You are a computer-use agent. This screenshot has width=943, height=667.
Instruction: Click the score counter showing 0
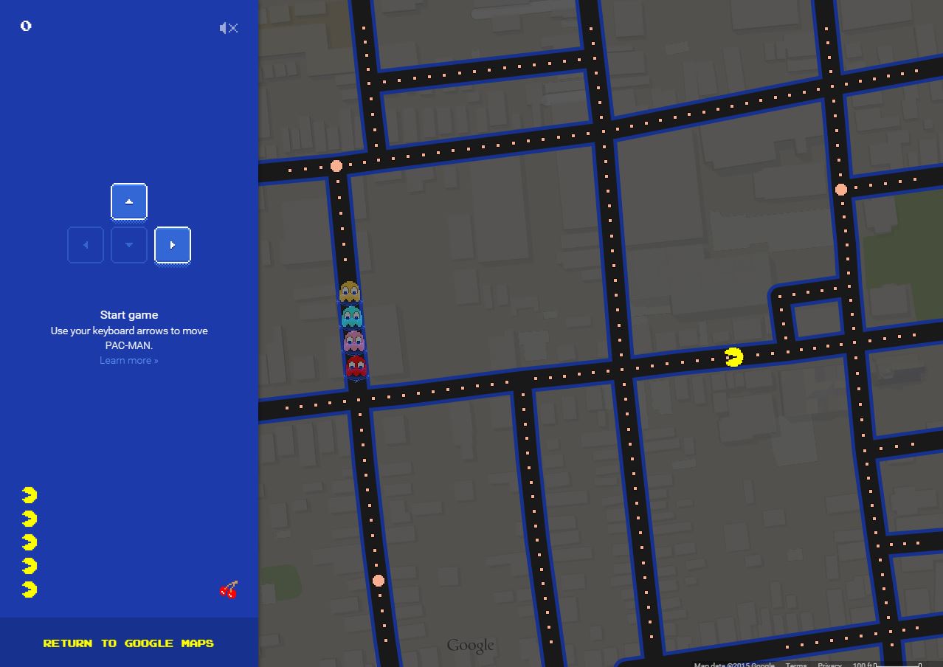pos(26,26)
